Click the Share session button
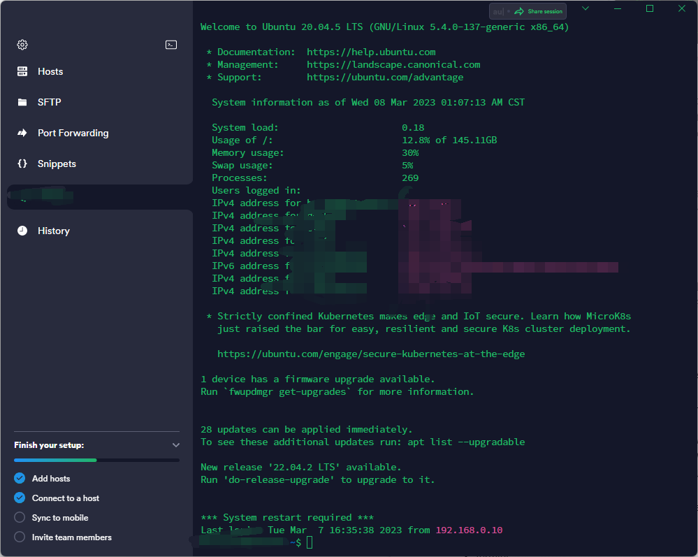The height and width of the screenshot is (557, 698). 539,12
